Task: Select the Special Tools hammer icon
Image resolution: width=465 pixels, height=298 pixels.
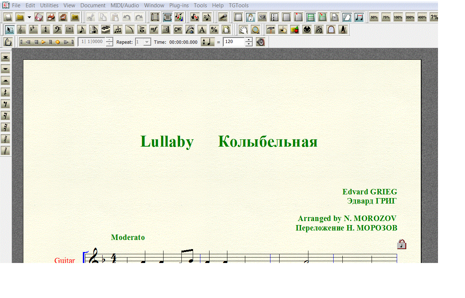Action: point(270,30)
